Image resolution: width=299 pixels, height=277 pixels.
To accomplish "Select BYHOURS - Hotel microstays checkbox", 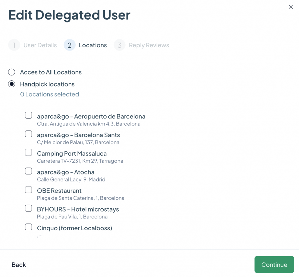I will (28, 208).
